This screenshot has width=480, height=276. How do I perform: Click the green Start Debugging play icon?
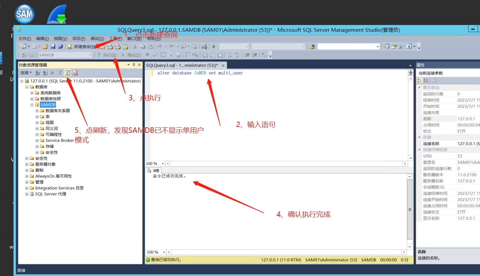[214, 47]
